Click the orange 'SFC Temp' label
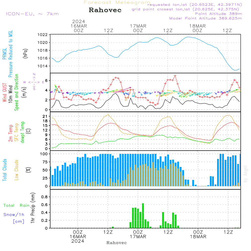The width and height of the screenshot is (251, 251). coord(17,132)
